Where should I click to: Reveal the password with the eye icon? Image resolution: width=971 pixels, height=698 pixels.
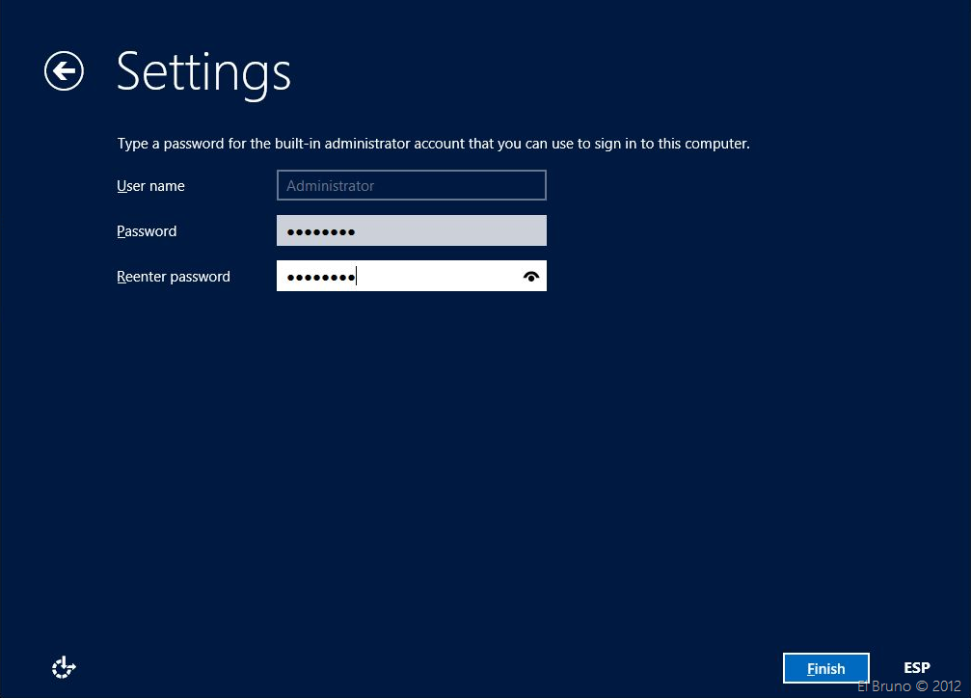point(530,277)
